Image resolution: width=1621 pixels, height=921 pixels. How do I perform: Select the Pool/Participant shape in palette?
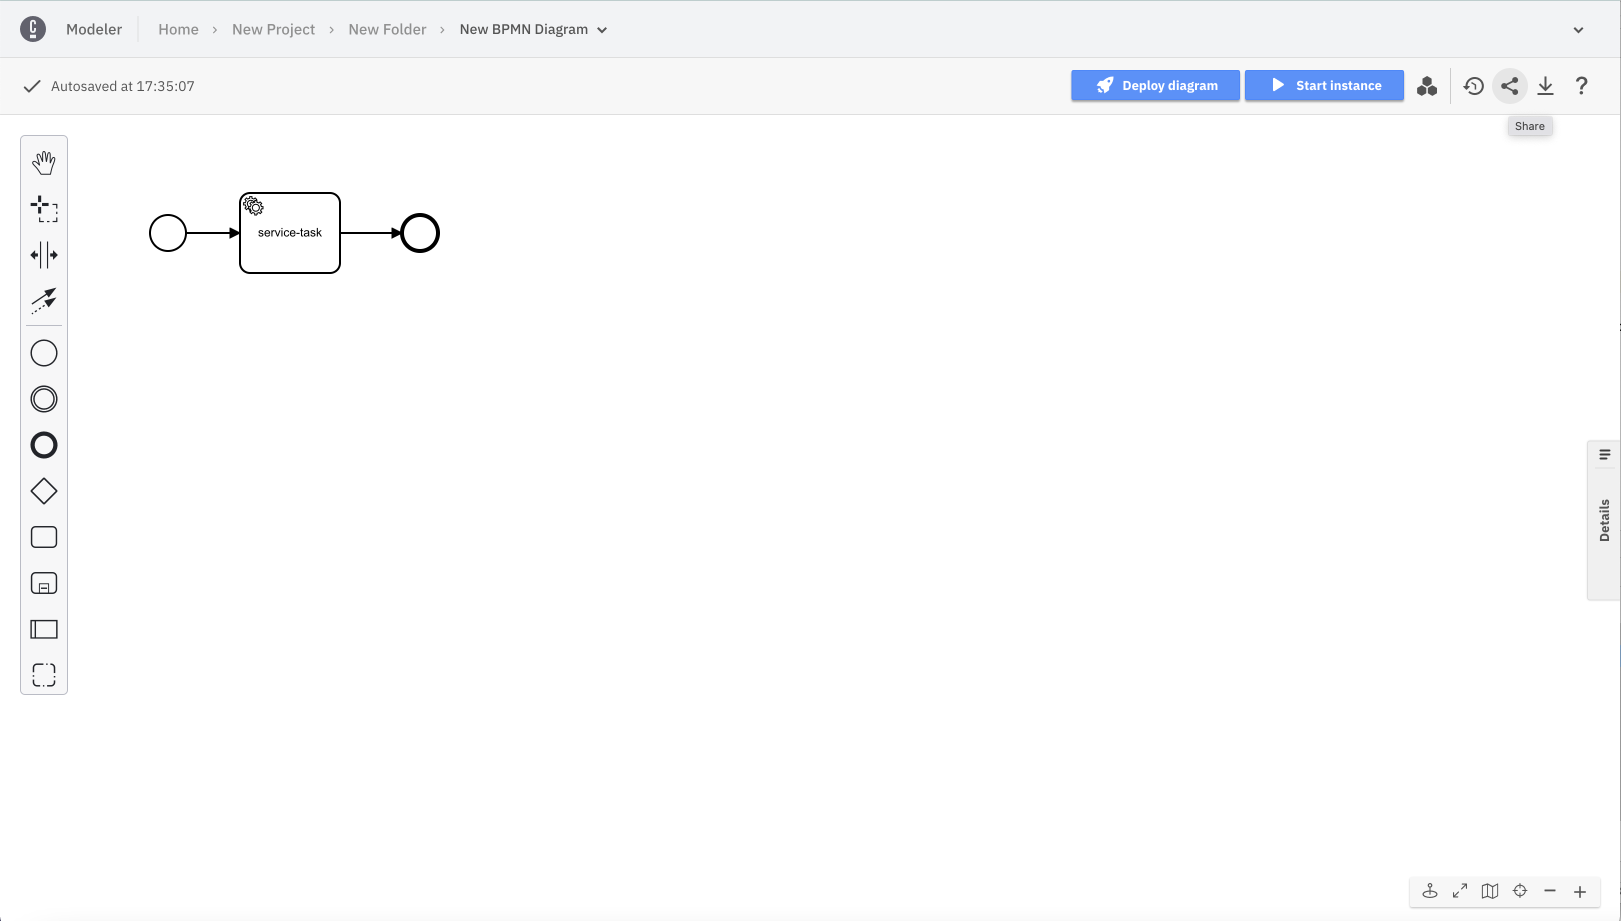[x=43, y=629]
